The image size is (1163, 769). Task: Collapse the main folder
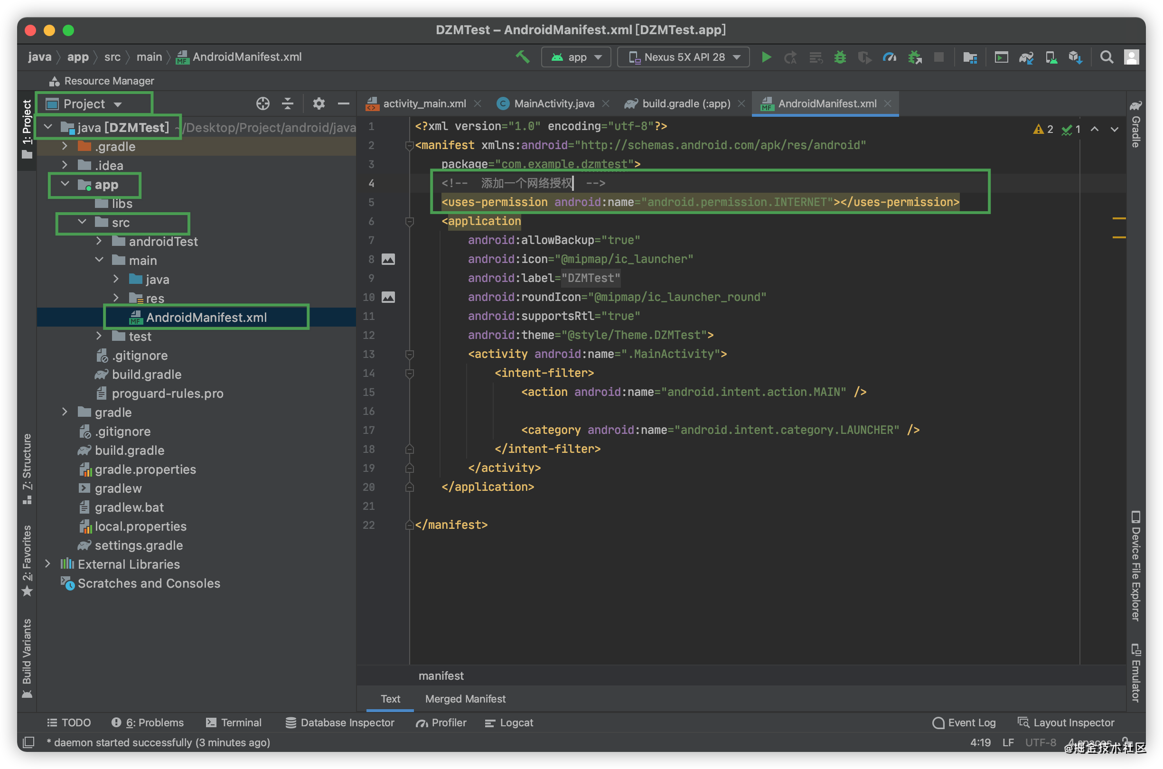click(x=99, y=260)
